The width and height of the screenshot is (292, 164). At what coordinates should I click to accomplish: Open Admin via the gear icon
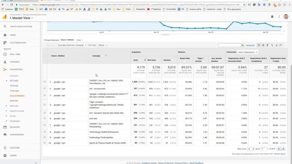pyautogui.click(x=5, y=155)
